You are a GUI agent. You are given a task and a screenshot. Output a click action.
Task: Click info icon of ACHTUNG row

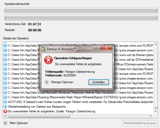tap(5, 102)
